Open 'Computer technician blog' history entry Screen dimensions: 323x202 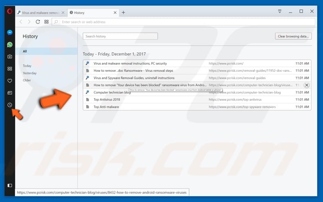pos(112,92)
